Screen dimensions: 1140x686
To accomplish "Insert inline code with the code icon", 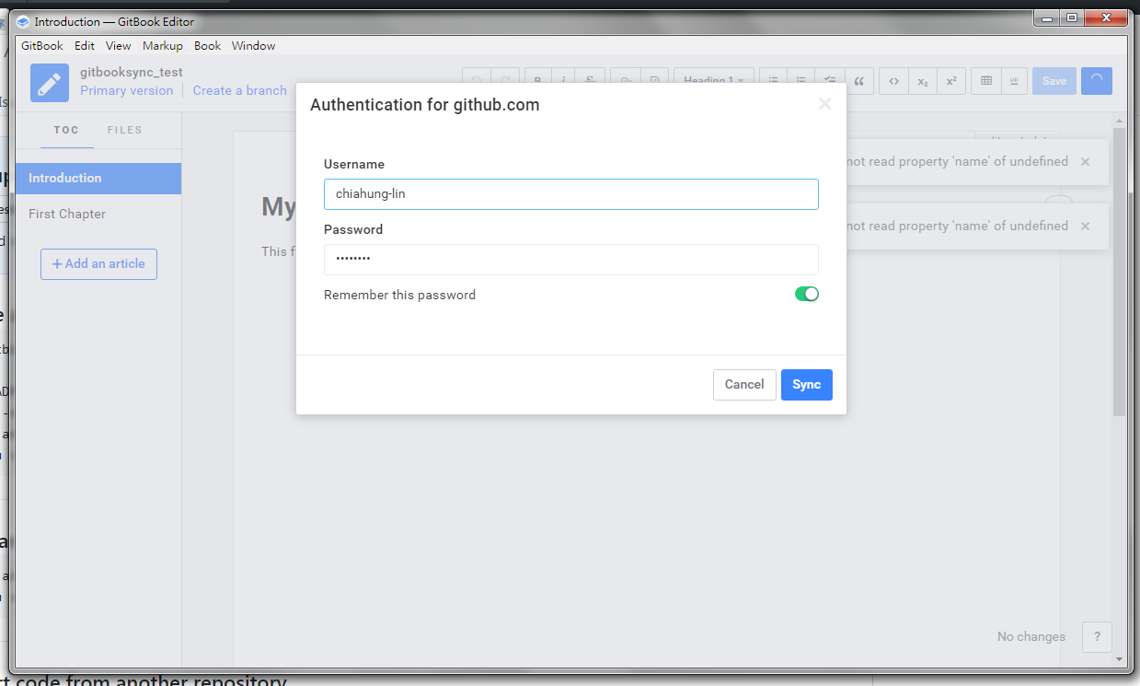I will [893, 81].
